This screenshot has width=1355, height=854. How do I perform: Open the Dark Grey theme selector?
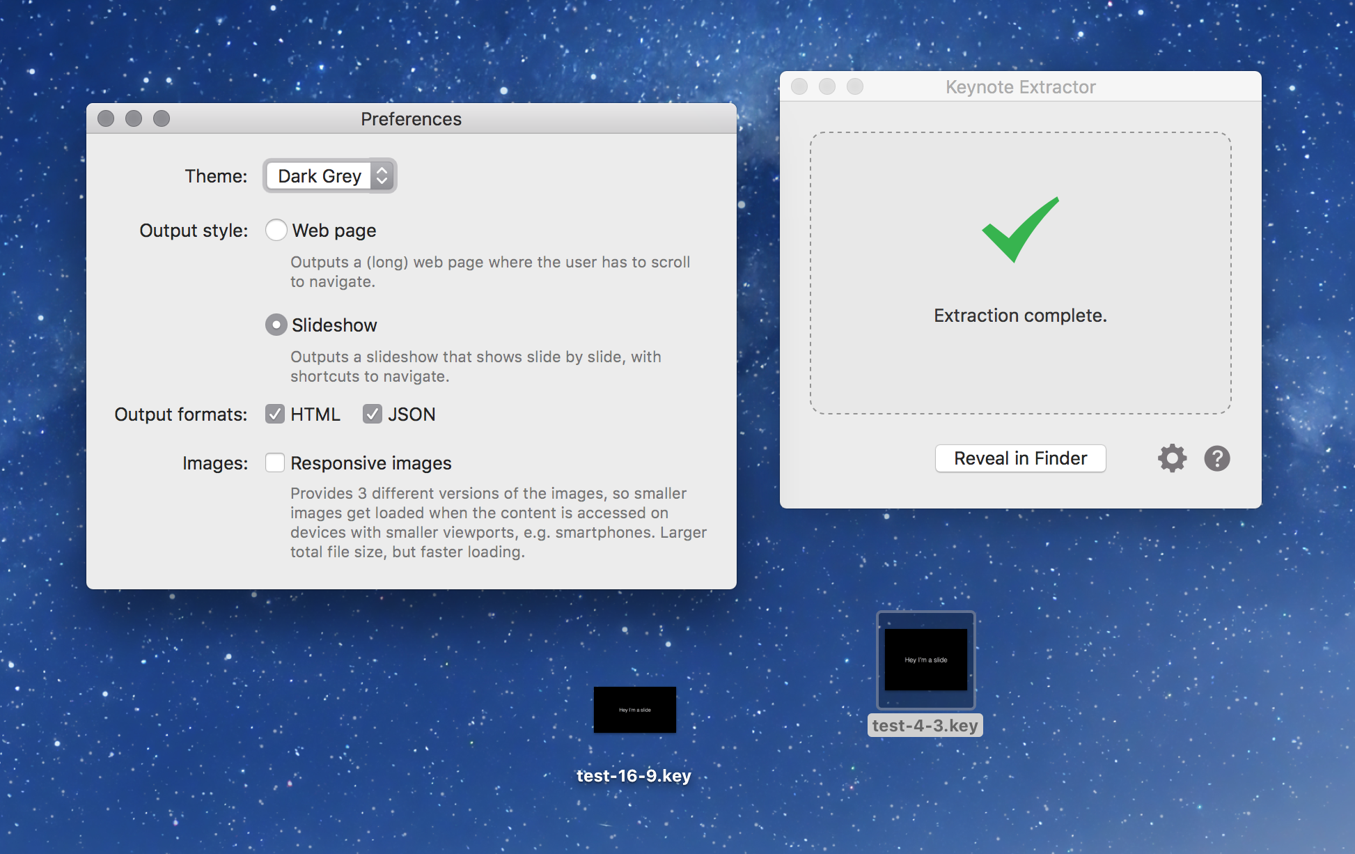(329, 176)
